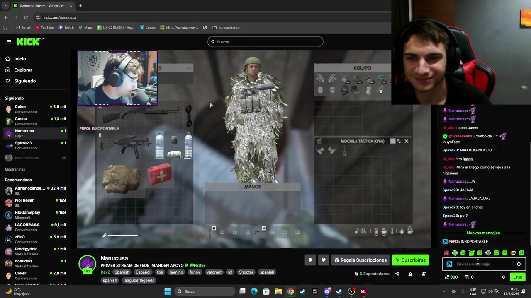Click the leagueoflegends tag
531x298 pixels.
pyautogui.click(x=139, y=280)
